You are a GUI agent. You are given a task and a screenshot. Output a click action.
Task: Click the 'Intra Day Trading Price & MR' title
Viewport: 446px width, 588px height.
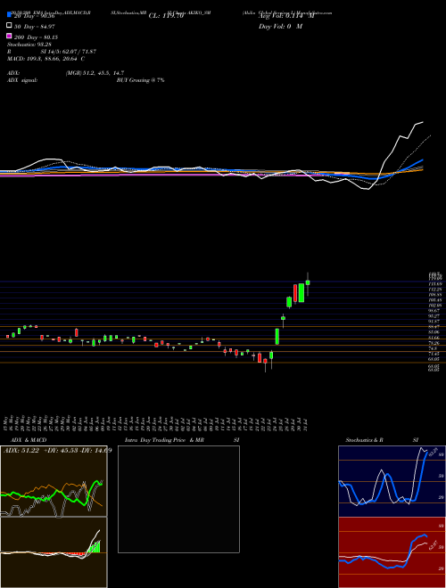click(x=164, y=440)
